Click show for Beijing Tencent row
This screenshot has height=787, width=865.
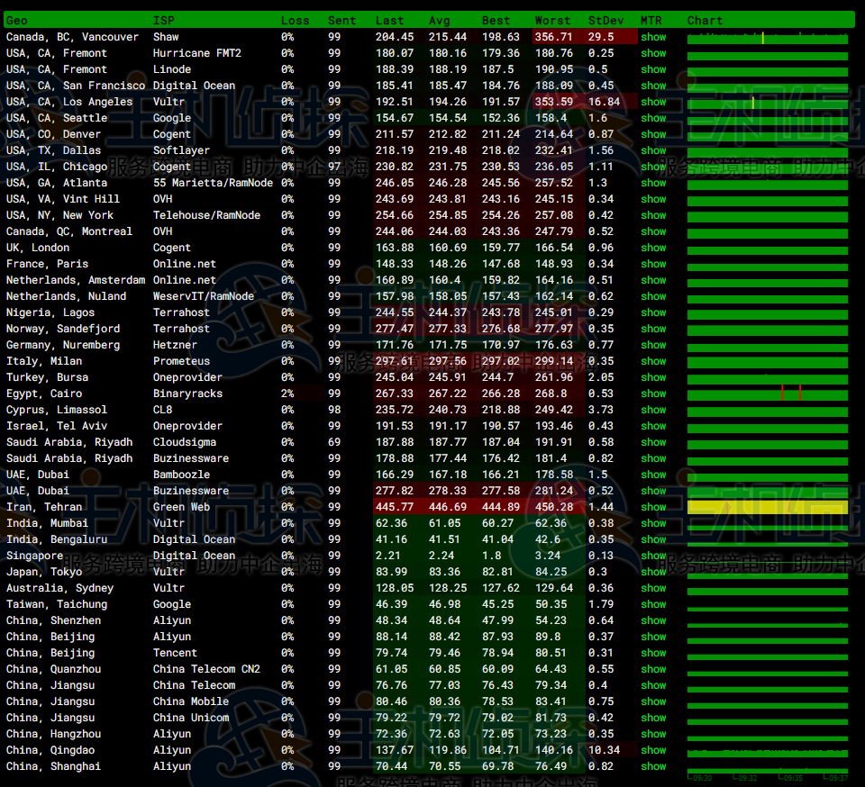pos(653,653)
